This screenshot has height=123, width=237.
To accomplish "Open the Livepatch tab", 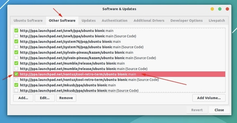I will [x=217, y=21].
